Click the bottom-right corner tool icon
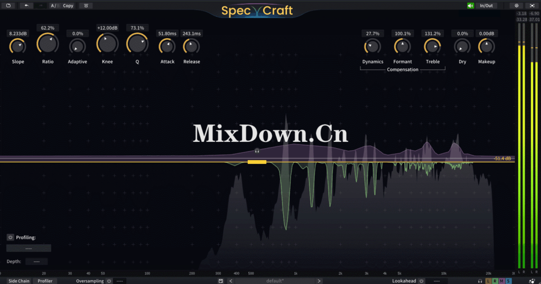 click(532, 281)
